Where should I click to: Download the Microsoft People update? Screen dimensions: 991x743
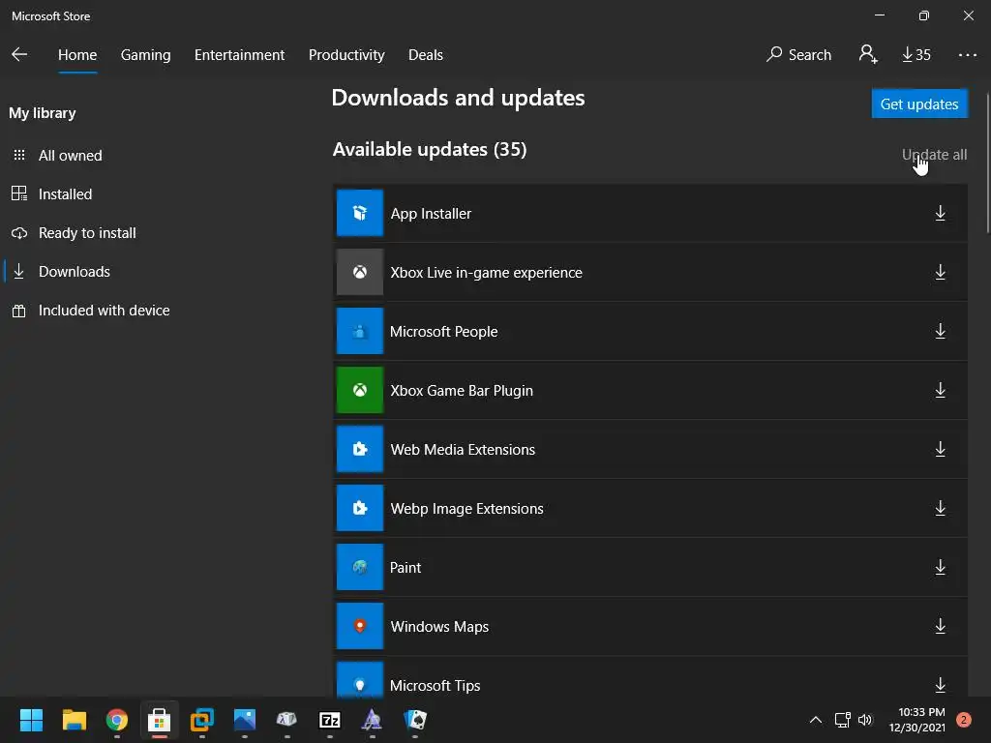(x=940, y=331)
